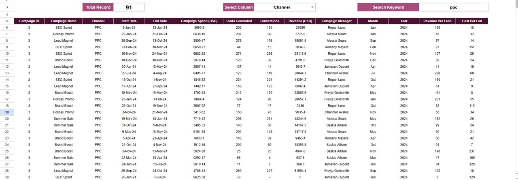
Task: Open the Select Column dropdown arrow
Action: (x=312, y=7)
